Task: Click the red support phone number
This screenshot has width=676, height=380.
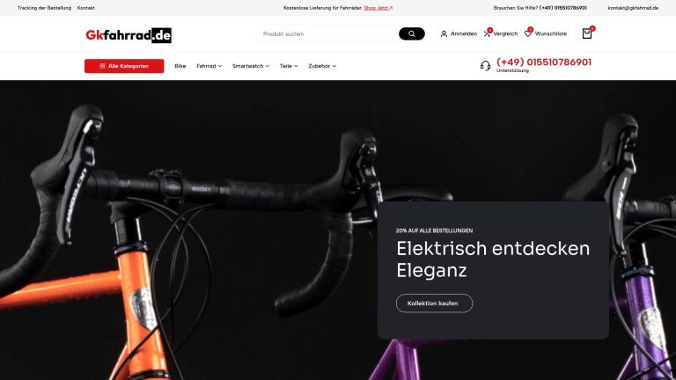Action: coord(544,62)
